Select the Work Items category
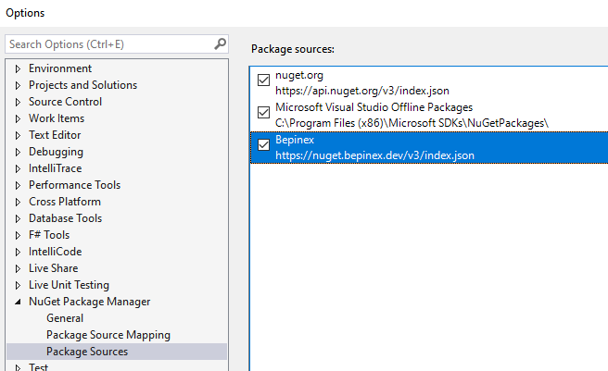 (x=57, y=118)
